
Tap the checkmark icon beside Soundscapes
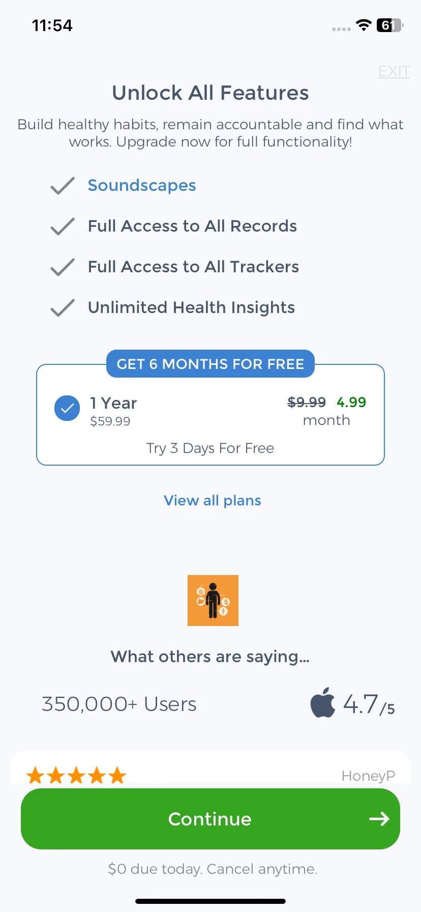click(63, 186)
